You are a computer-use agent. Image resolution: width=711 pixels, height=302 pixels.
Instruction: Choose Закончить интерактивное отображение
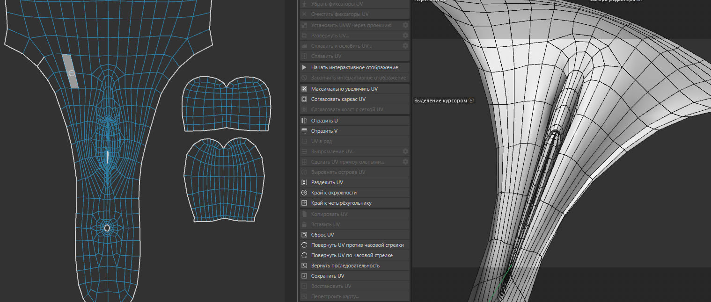(355, 78)
